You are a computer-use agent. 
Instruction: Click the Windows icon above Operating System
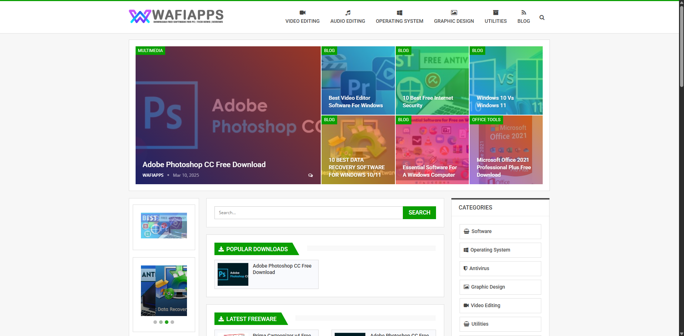400,13
